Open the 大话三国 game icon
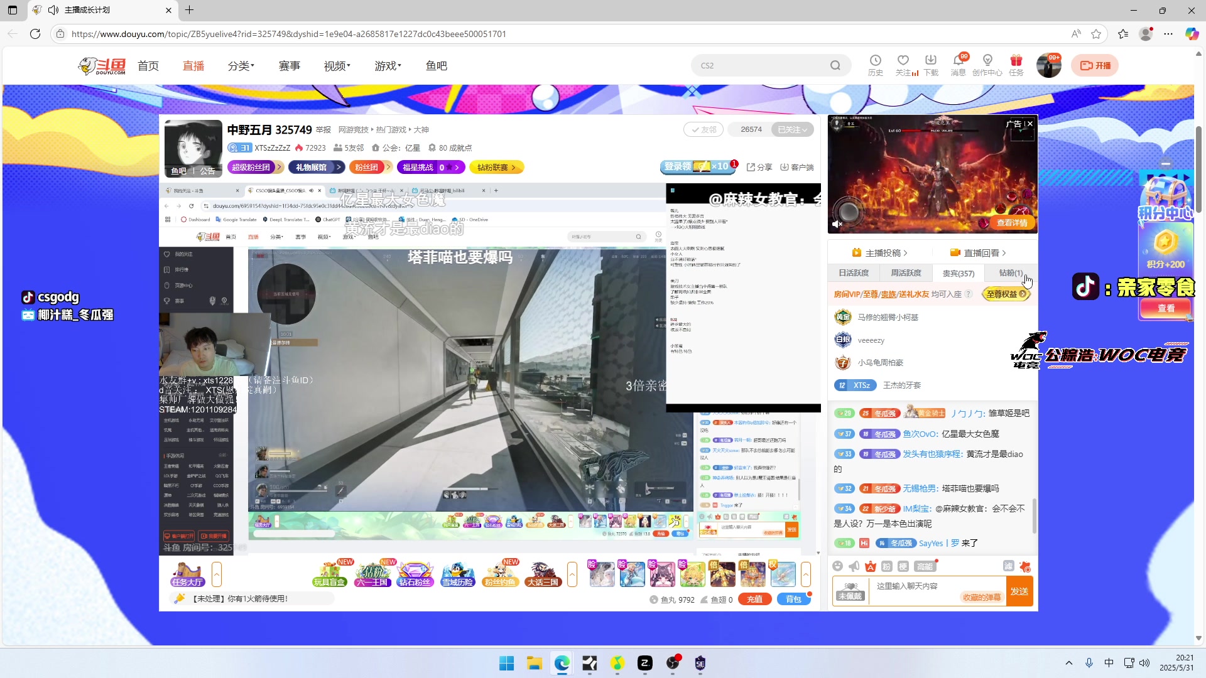1206x678 pixels. pos(543,574)
